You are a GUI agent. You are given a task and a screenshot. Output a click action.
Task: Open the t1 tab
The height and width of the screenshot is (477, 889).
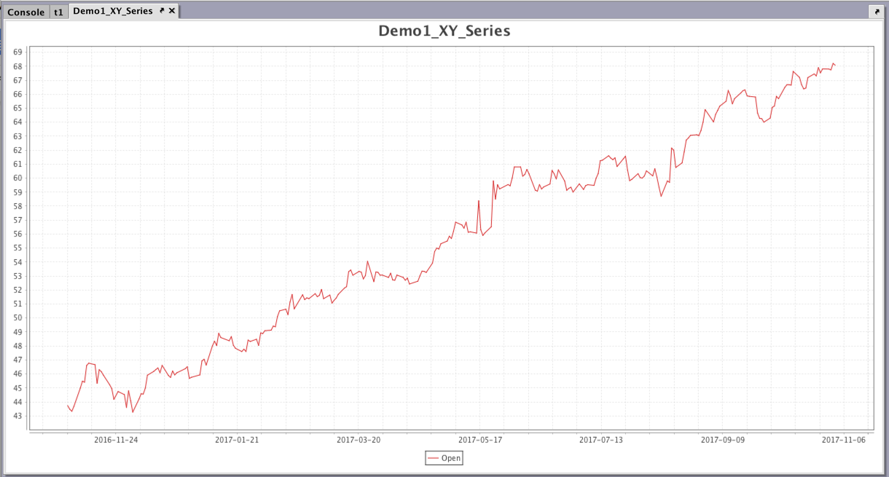point(59,12)
